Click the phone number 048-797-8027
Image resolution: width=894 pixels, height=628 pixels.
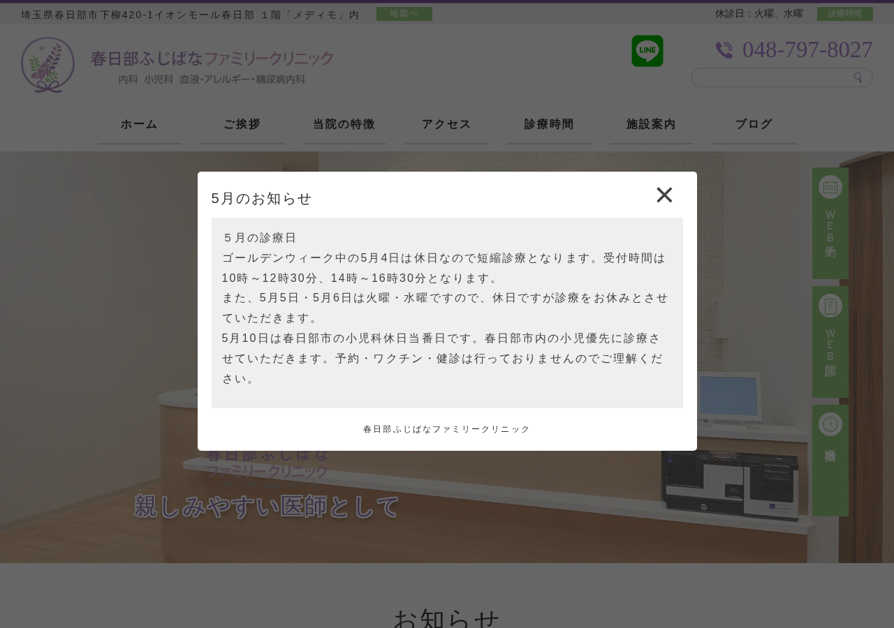(x=807, y=50)
